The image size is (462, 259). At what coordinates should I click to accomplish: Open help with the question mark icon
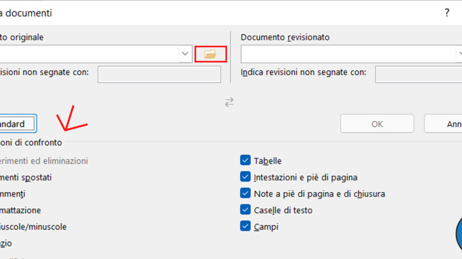click(x=447, y=13)
